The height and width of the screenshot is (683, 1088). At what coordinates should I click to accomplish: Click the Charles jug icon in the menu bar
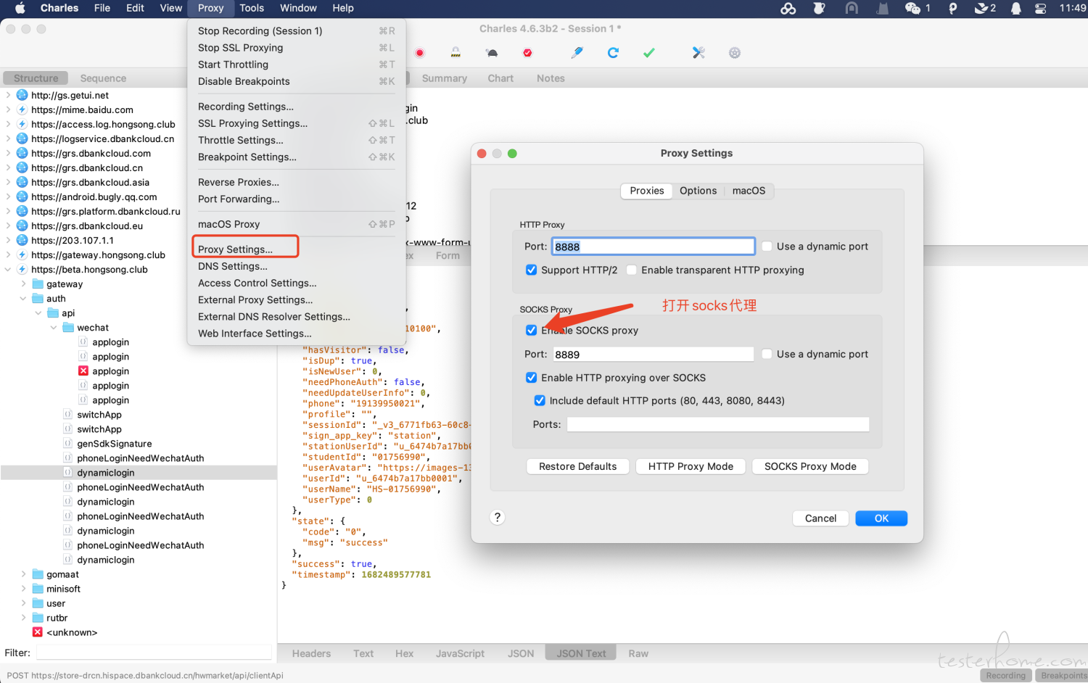coord(819,8)
